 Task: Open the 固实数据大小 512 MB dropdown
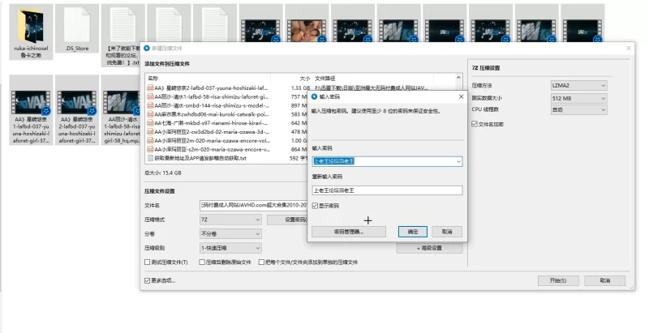pos(579,98)
